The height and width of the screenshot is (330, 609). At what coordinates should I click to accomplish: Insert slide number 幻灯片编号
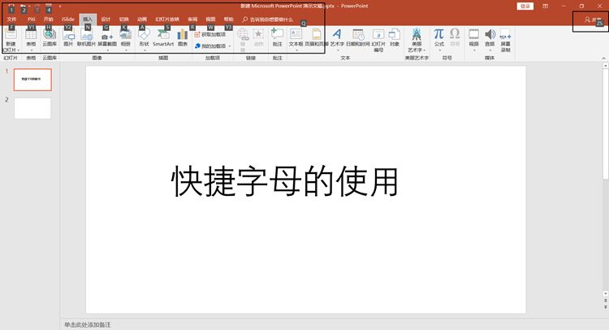[x=378, y=40]
